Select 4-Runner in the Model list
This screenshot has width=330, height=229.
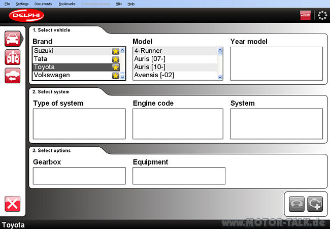click(x=176, y=51)
